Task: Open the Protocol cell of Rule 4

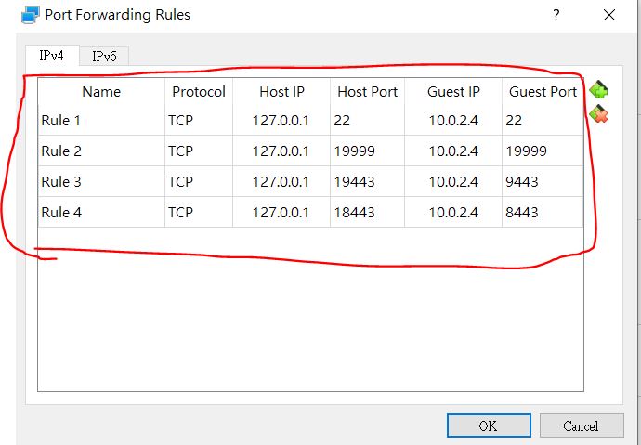Action: point(199,213)
